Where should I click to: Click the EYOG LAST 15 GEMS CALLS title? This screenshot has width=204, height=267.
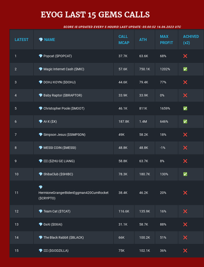95,14
